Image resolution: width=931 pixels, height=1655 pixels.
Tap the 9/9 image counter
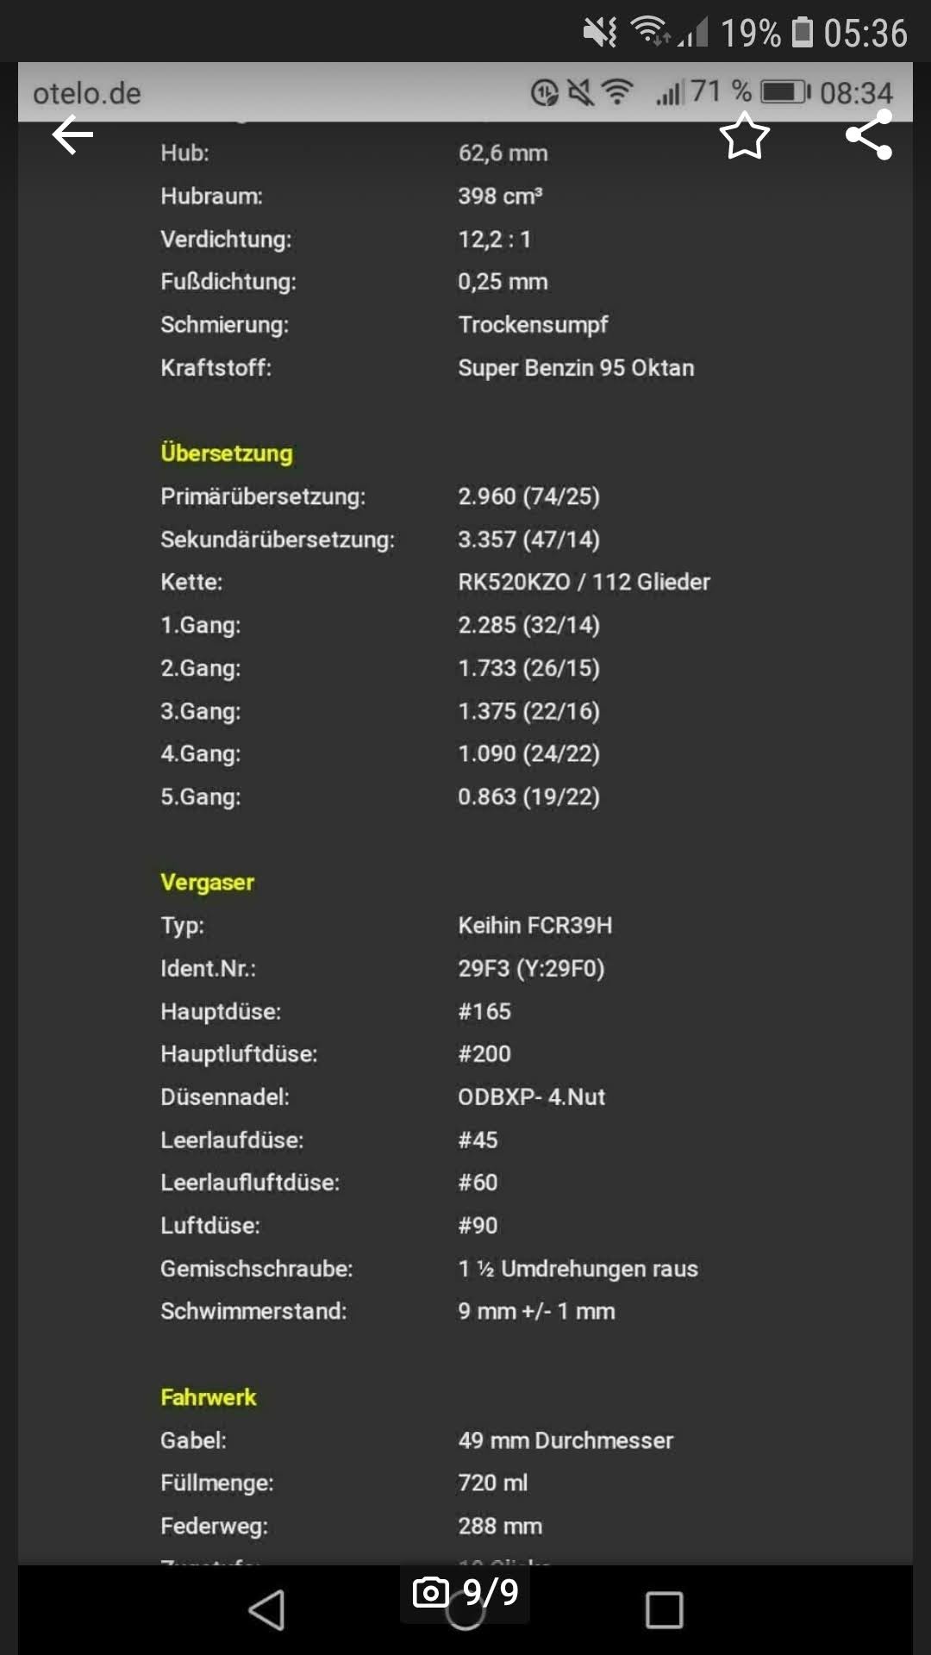tap(490, 1592)
